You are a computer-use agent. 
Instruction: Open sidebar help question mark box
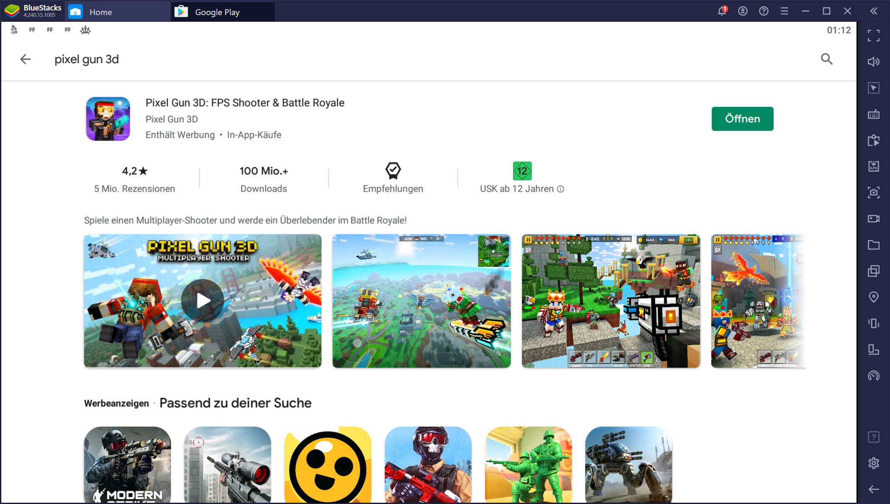tap(873, 437)
